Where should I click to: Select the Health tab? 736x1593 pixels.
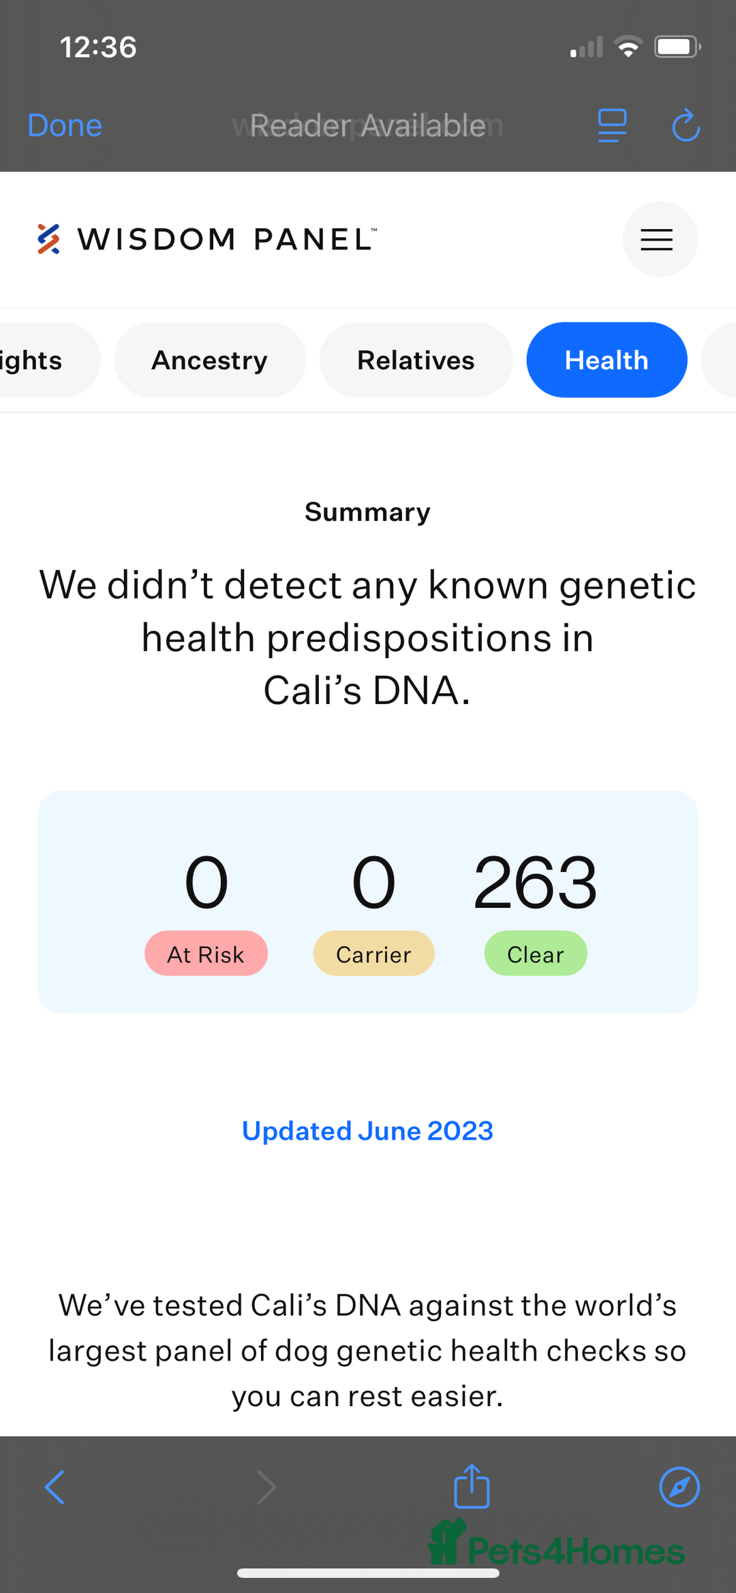[x=607, y=360]
